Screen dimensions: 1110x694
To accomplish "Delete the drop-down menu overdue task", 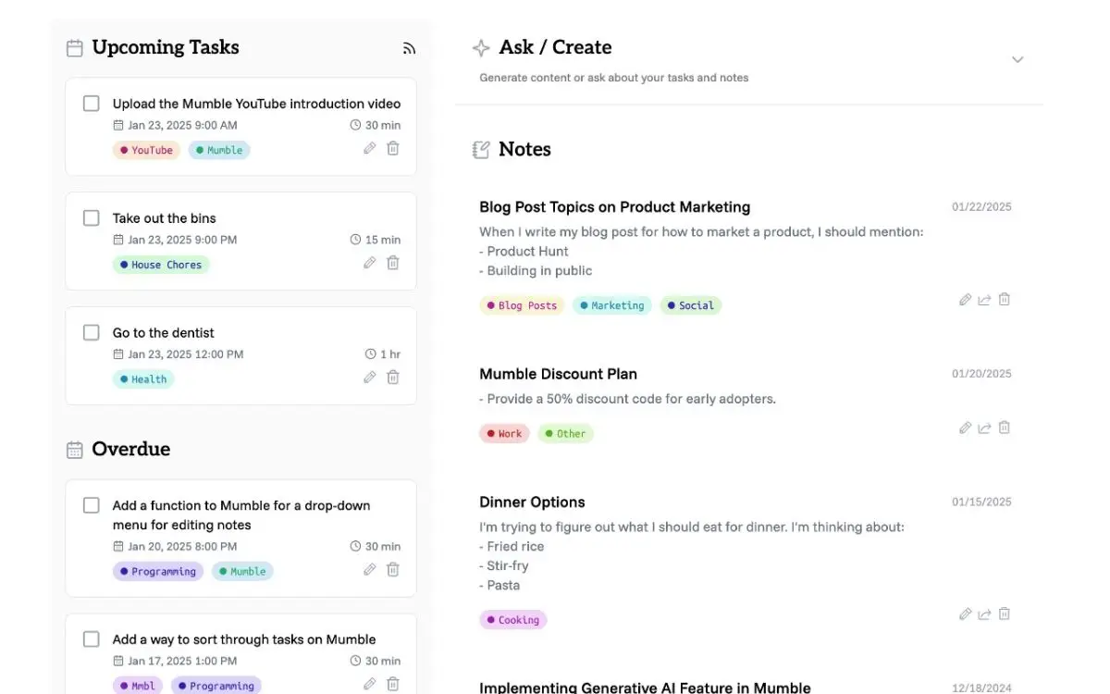I will point(393,569).
